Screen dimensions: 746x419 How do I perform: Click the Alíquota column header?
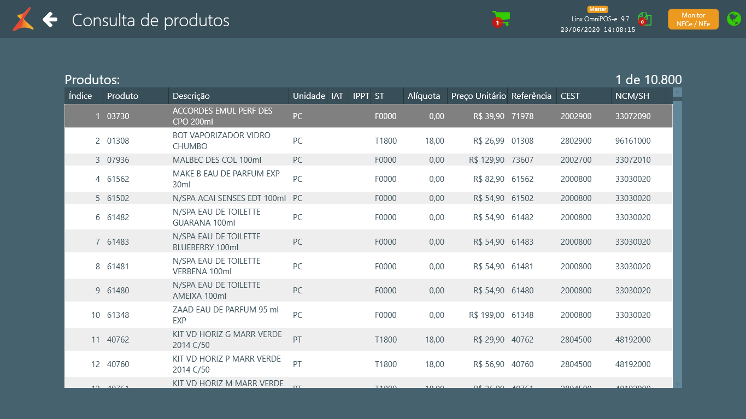[x=425, y=96]
